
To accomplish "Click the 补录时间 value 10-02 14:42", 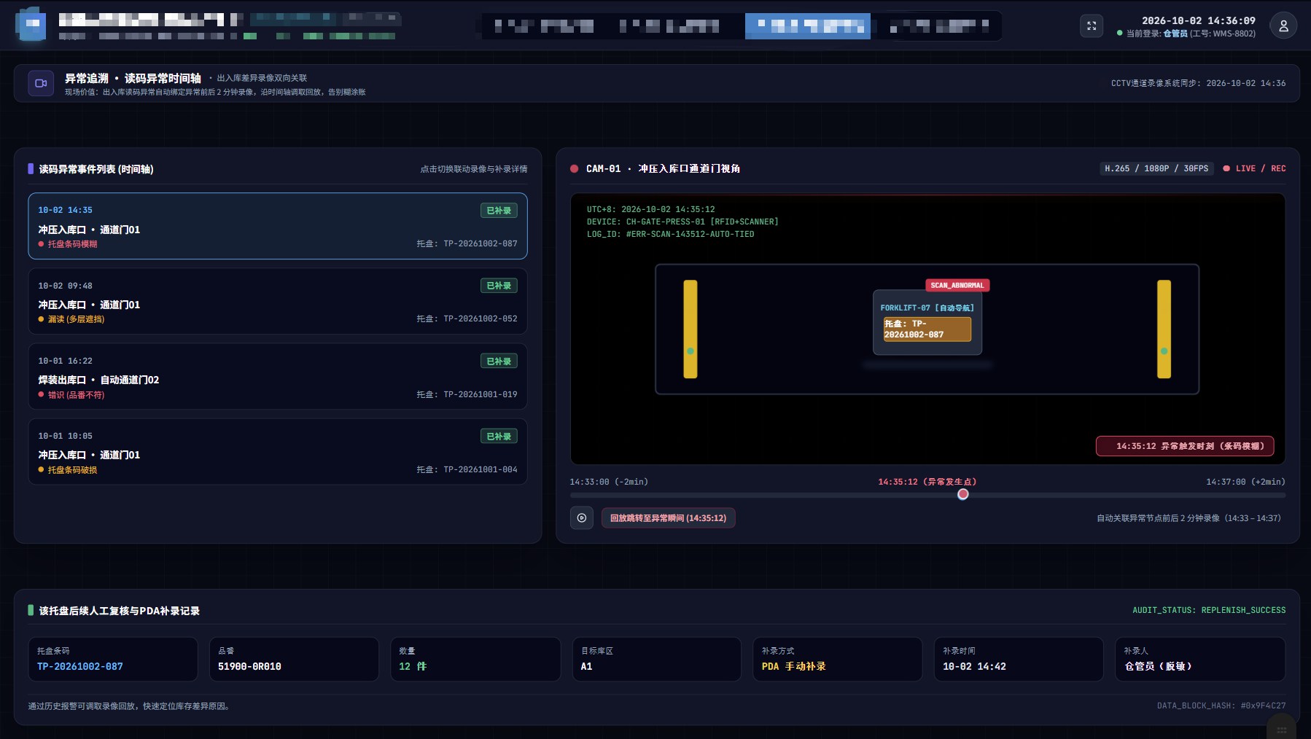I will [974, 666].
